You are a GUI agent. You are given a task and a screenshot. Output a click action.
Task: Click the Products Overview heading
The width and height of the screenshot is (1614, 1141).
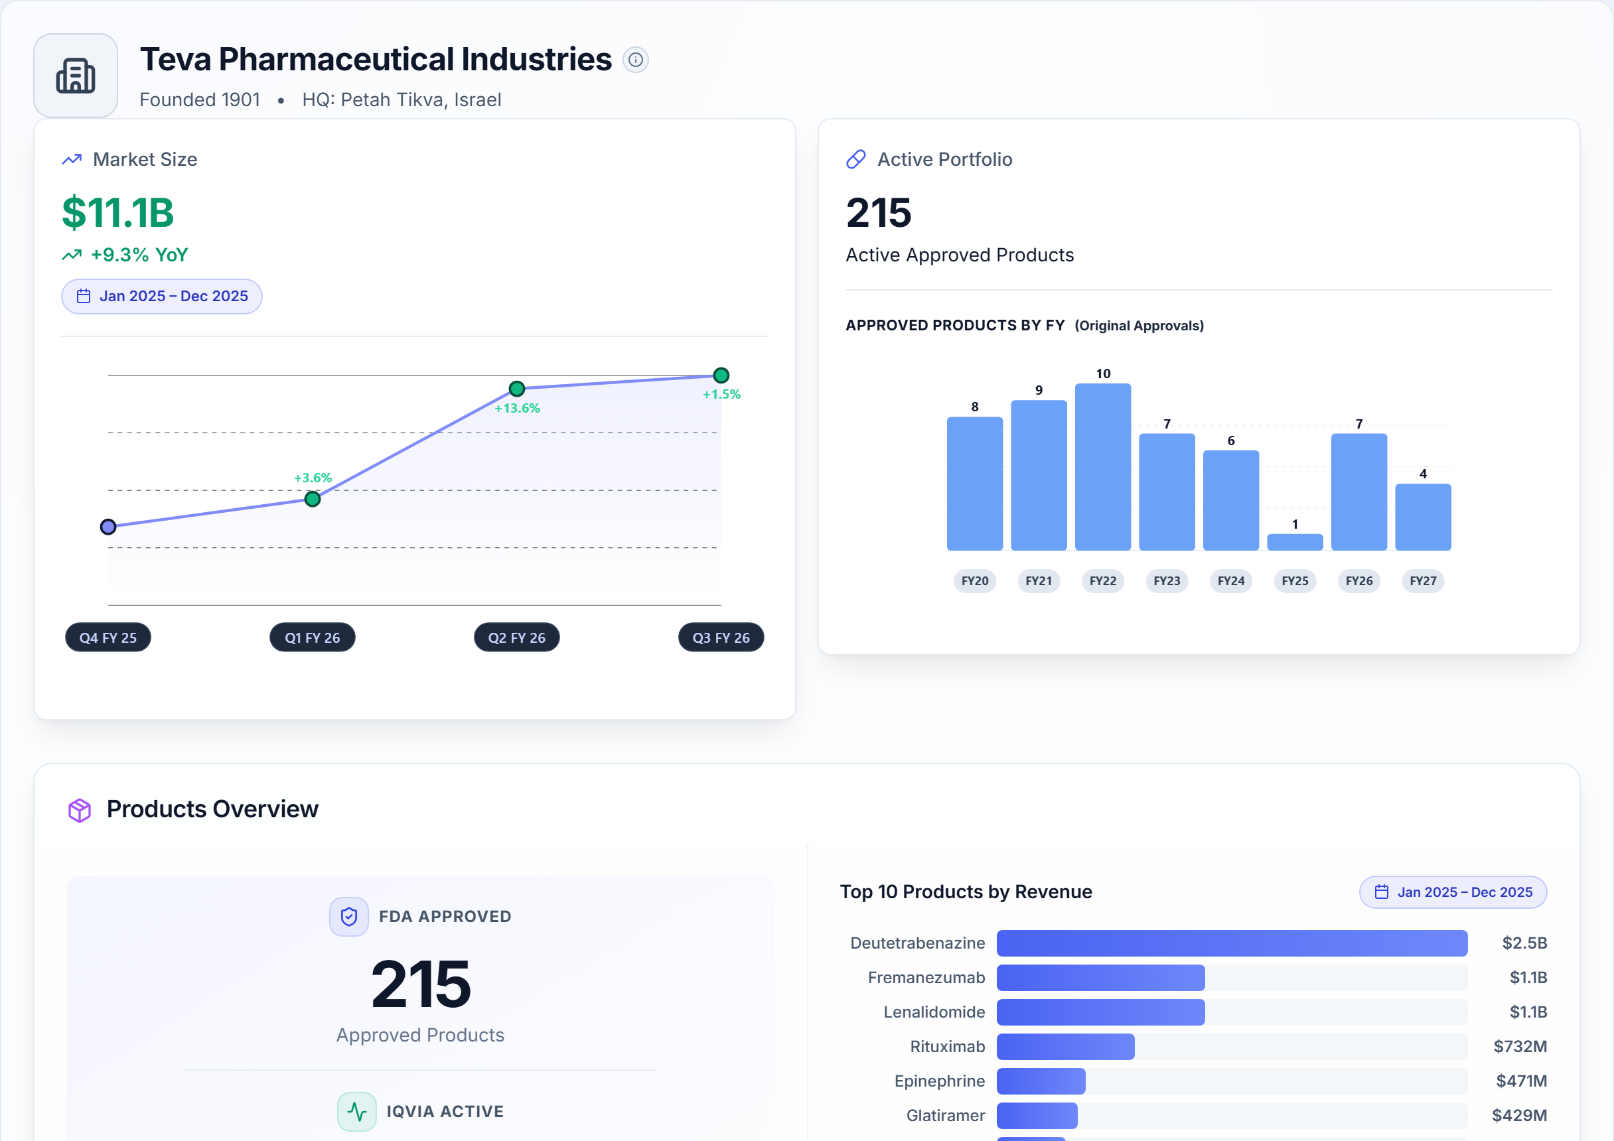pyautogui.click(x=212, y=809)
